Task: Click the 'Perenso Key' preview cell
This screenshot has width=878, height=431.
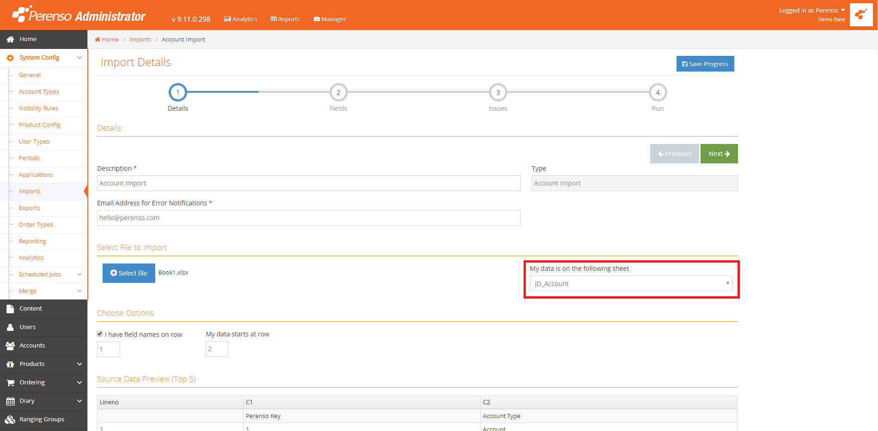Action: [362, 416]
